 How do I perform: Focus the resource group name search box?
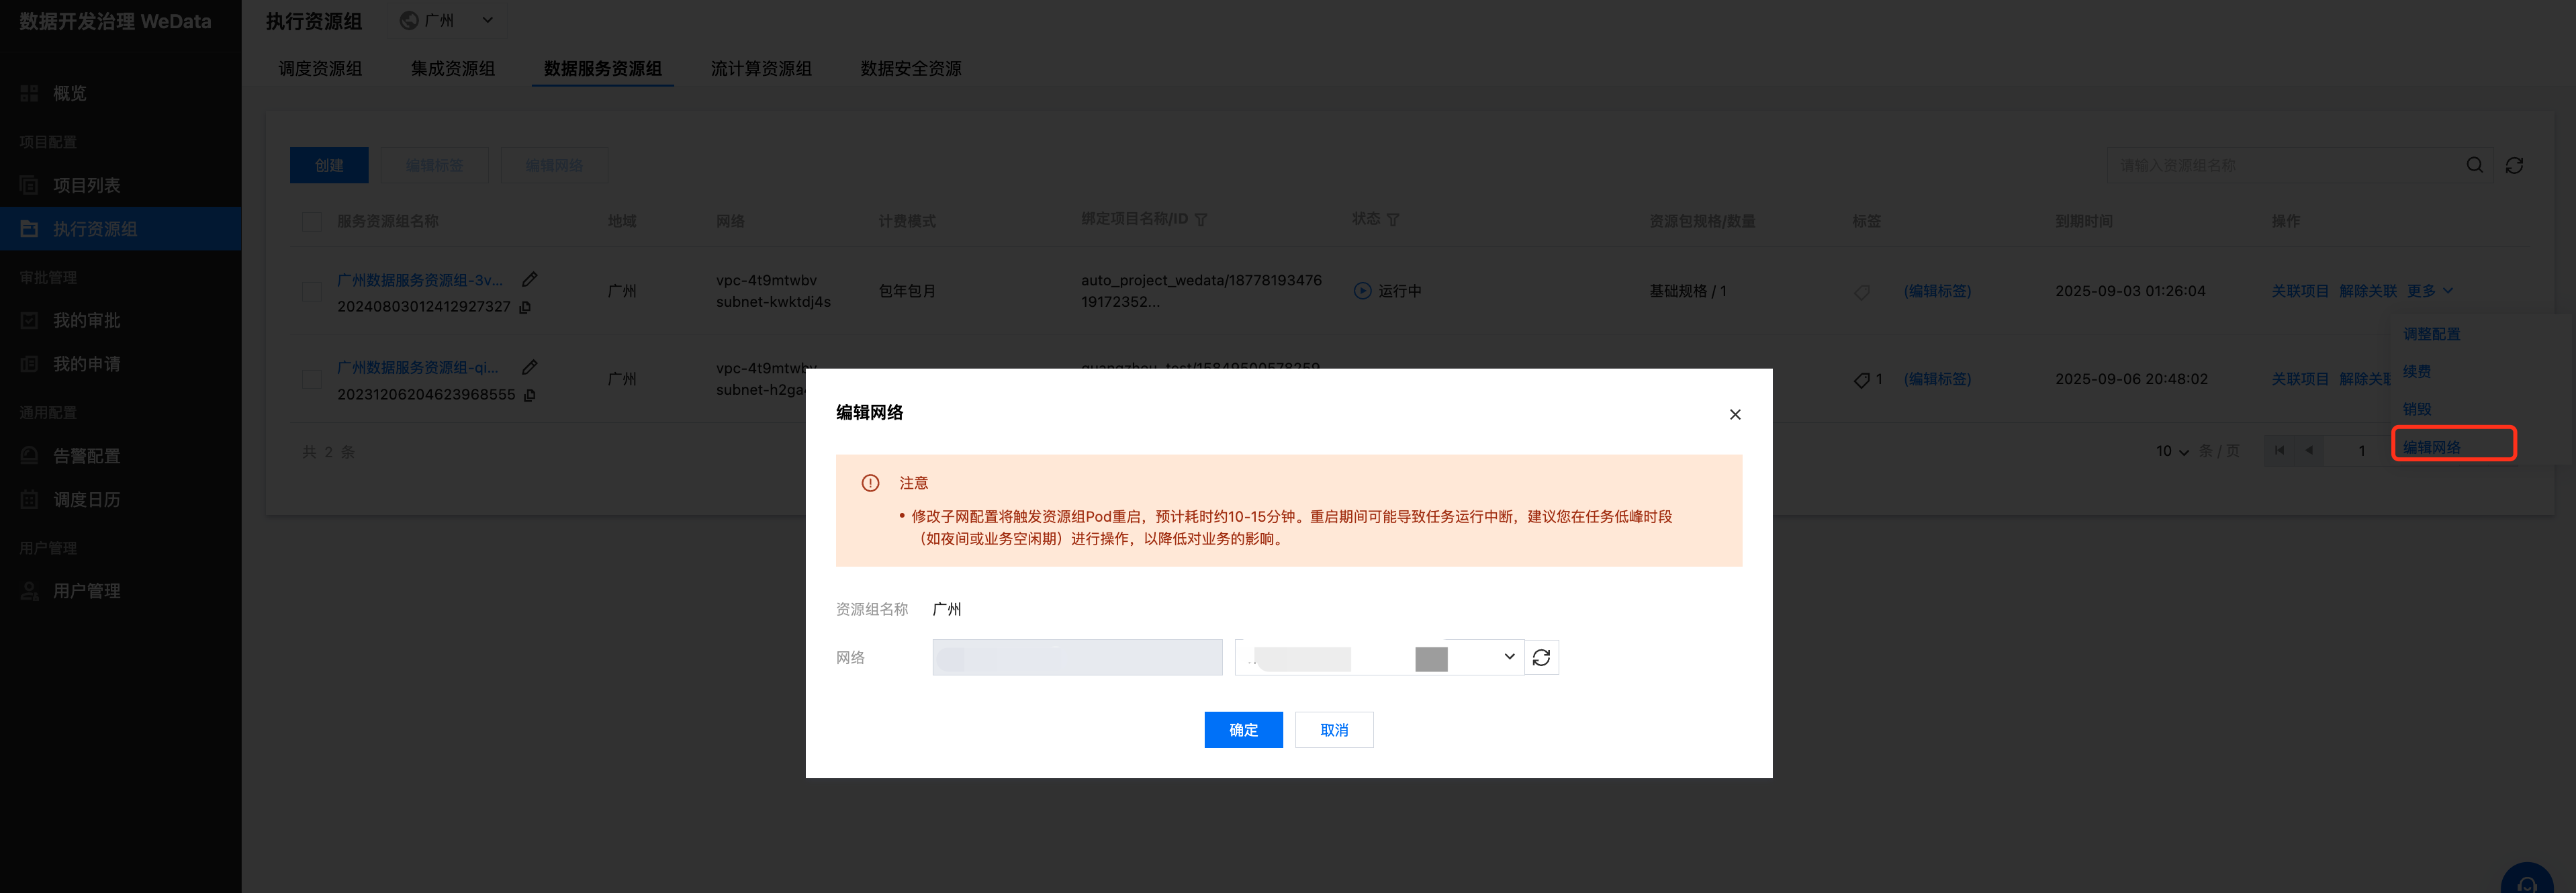coord(2285,165)
